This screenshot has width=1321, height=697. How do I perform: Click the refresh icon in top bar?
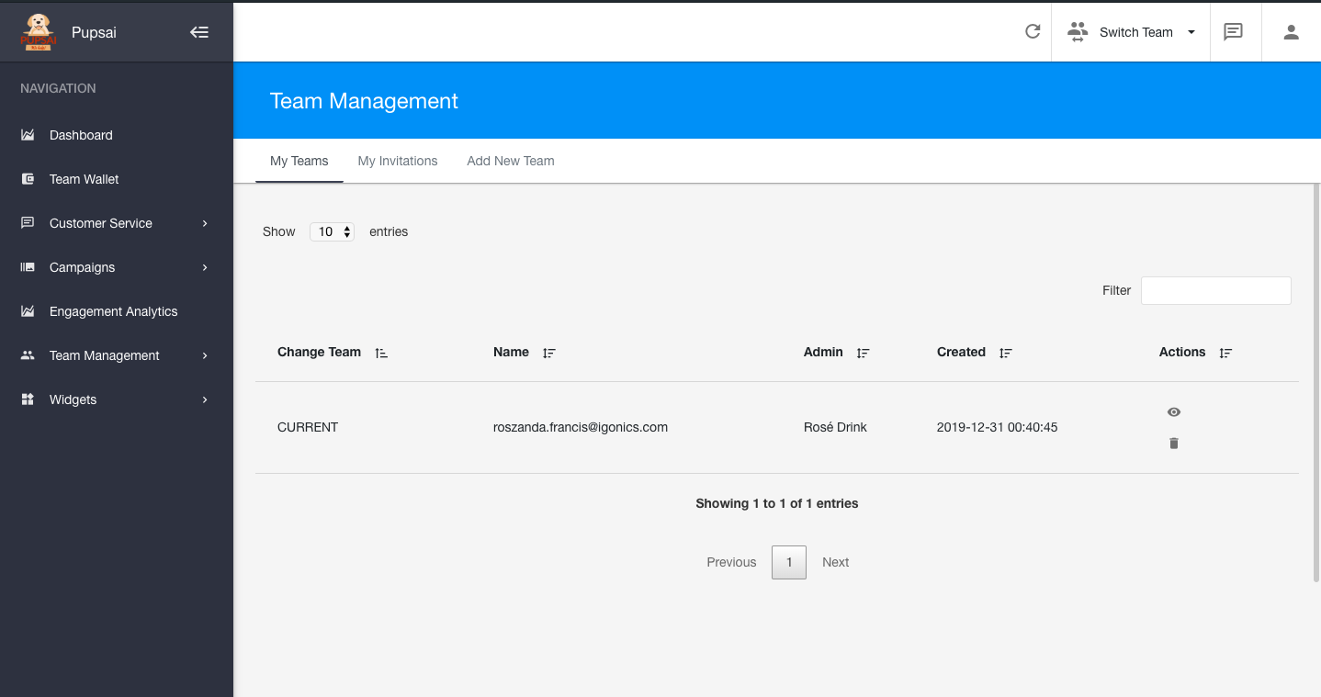(1033, 31)
